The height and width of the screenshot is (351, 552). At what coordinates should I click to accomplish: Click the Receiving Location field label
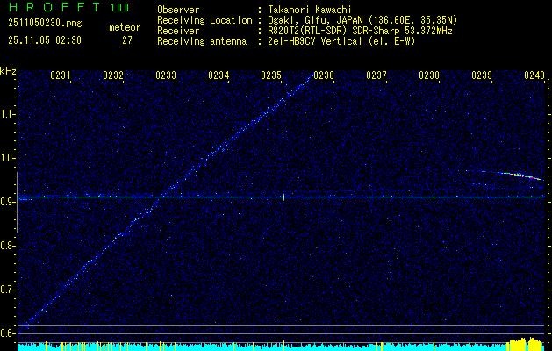point(204,20)
